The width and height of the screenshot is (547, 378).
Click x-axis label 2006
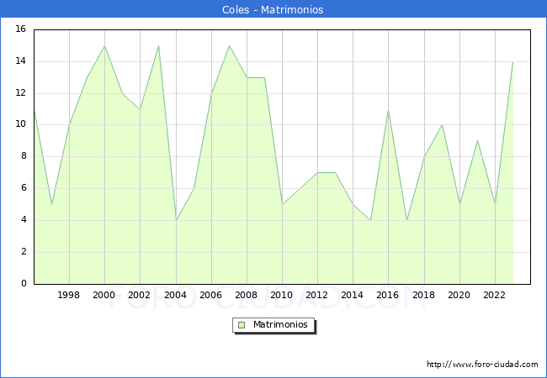[x=210, y=295]
